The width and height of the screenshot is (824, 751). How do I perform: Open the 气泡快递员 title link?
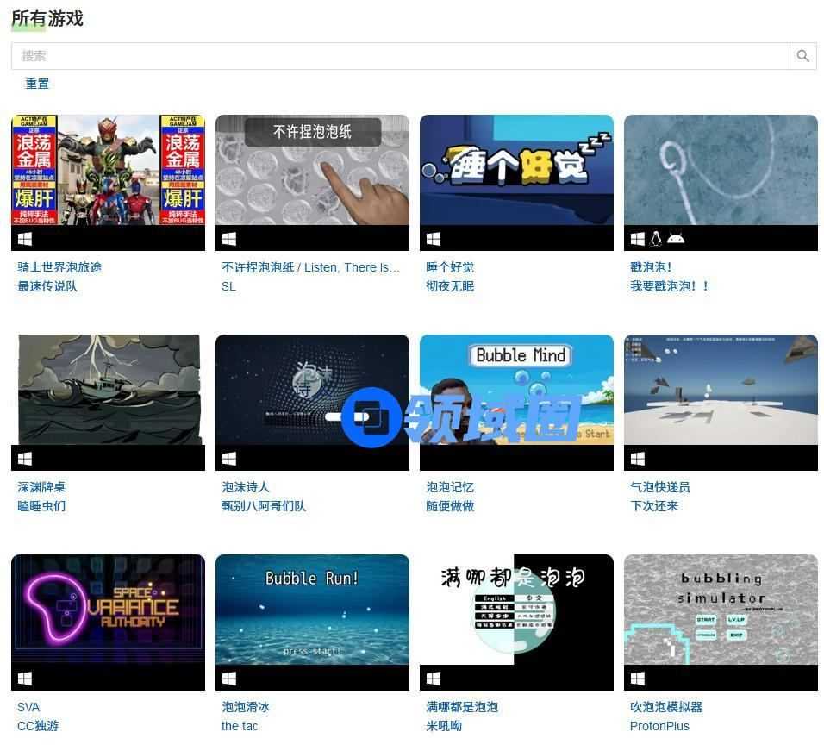coord(659,487)
